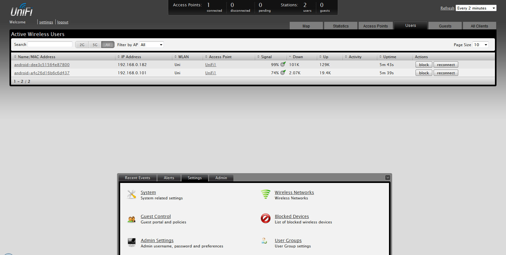Viewport: 506px width, 255px height.
Task: Reconnect device android-a4c26d16b6c6d437
Action: (x=446, y=73)
